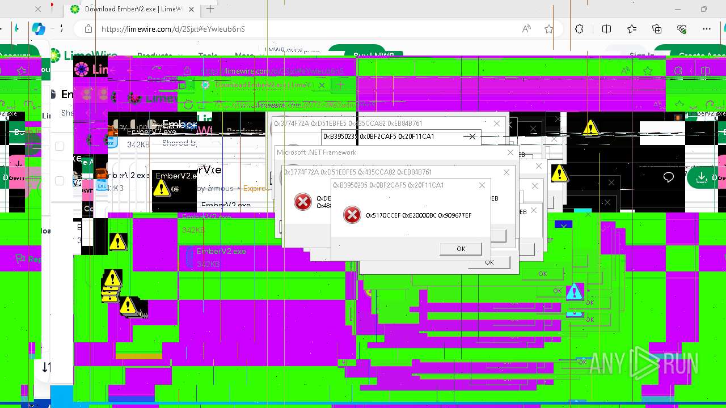Close the front 0xB3950235 0x0BF2CAF5 error dialog
This screenshot has width=726, height=408.
click(x=482, y=185)
